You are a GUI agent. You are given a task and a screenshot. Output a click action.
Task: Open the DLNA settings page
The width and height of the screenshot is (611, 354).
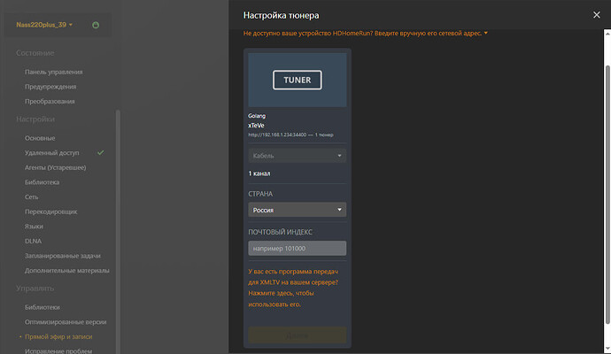(x=34, y=241)
